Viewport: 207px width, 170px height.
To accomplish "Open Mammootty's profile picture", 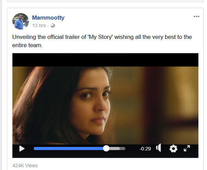I will pos(21,21).
